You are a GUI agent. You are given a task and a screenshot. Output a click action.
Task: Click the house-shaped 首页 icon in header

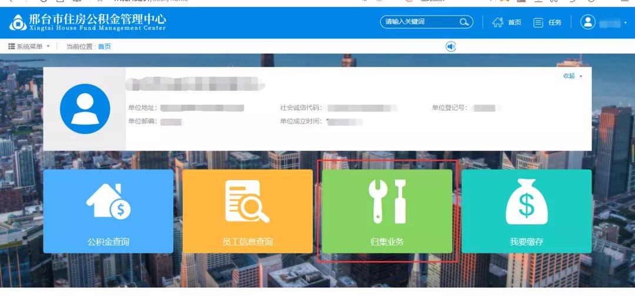(x=498, y=22)
